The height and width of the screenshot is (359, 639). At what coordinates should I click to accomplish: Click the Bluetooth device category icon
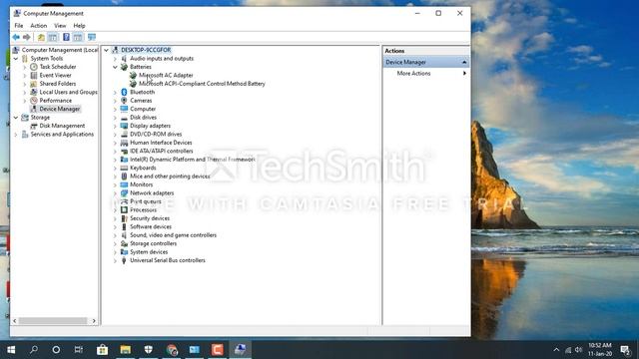click(124, 92)
